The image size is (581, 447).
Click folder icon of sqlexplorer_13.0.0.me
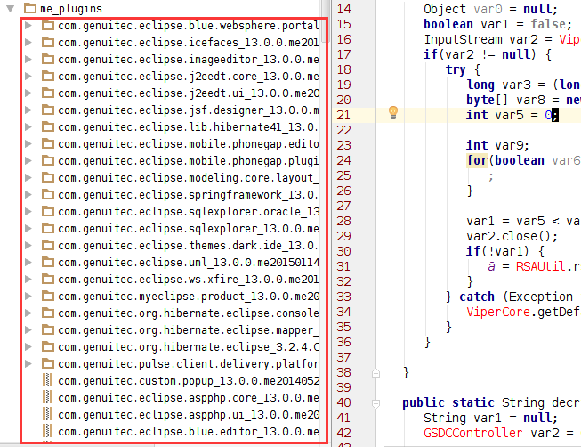coord(48,228)
